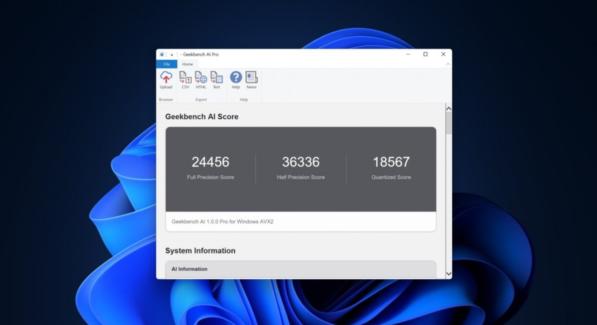The image size is (597, 325).
Task: Export results as Text
Action: click(216, 80)
